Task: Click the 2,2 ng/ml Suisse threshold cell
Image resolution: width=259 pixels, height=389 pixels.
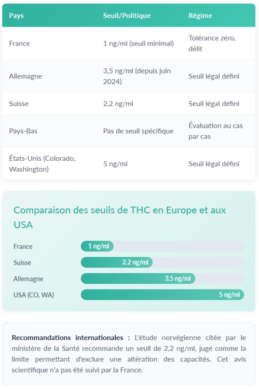Action: (118, 103)
